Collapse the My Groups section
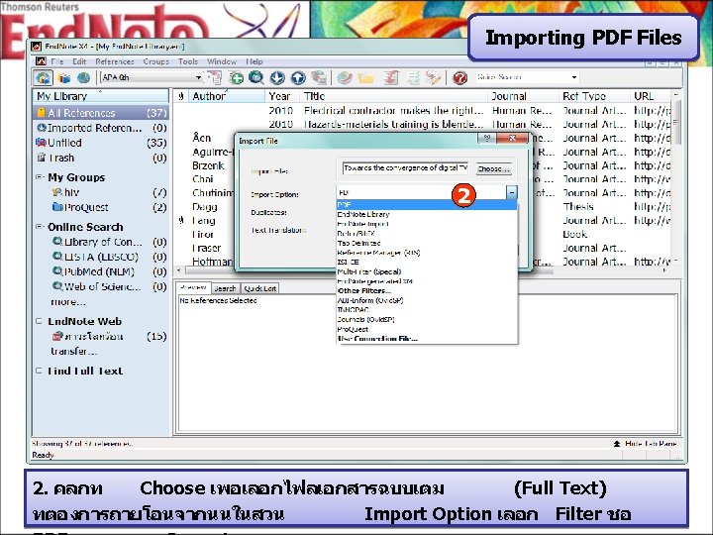Image resolution: width=713 pixels, height=535 pixels. (40, 177)
